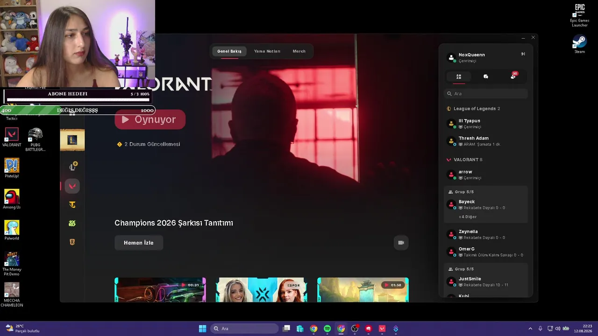Viewport: 598px width, 336px height.
Task: Switch to the Yama Notları tab
Action: point(267,51)
